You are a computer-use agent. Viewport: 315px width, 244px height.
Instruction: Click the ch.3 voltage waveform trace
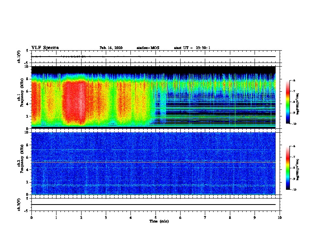click(x=154, y=205)
